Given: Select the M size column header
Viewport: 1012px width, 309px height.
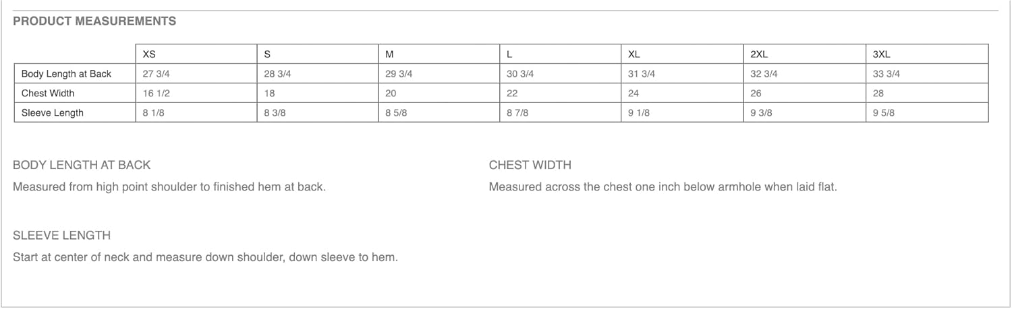Looking at the screenshot, I should tap(389, 55).
